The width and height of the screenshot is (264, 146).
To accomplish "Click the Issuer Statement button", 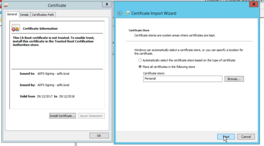I will [x=91, y=116].
